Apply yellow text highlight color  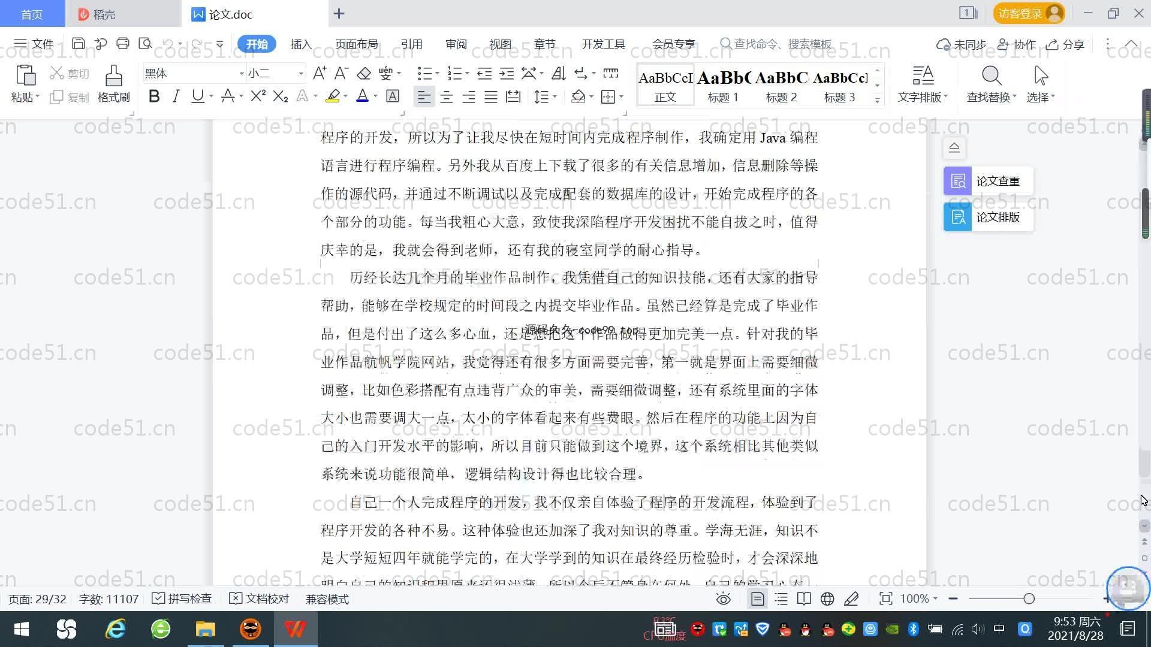click(x=333, y=96)
